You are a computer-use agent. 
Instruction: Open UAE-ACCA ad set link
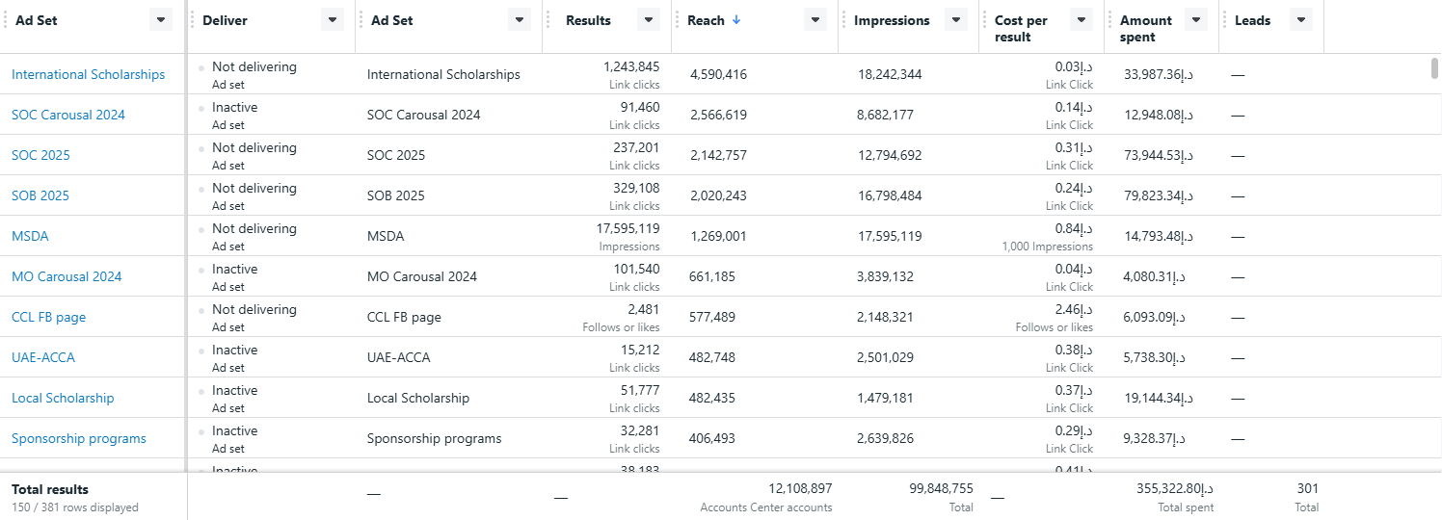click(43, 357)
